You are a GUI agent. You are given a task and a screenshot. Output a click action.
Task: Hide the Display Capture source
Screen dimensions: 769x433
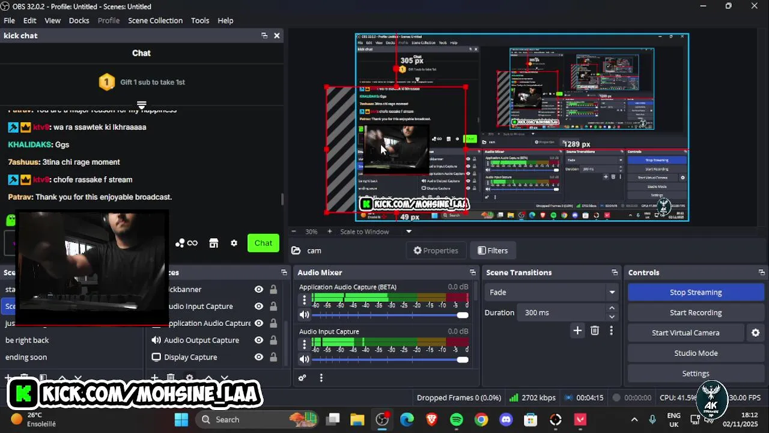click(x=259, y=357)
